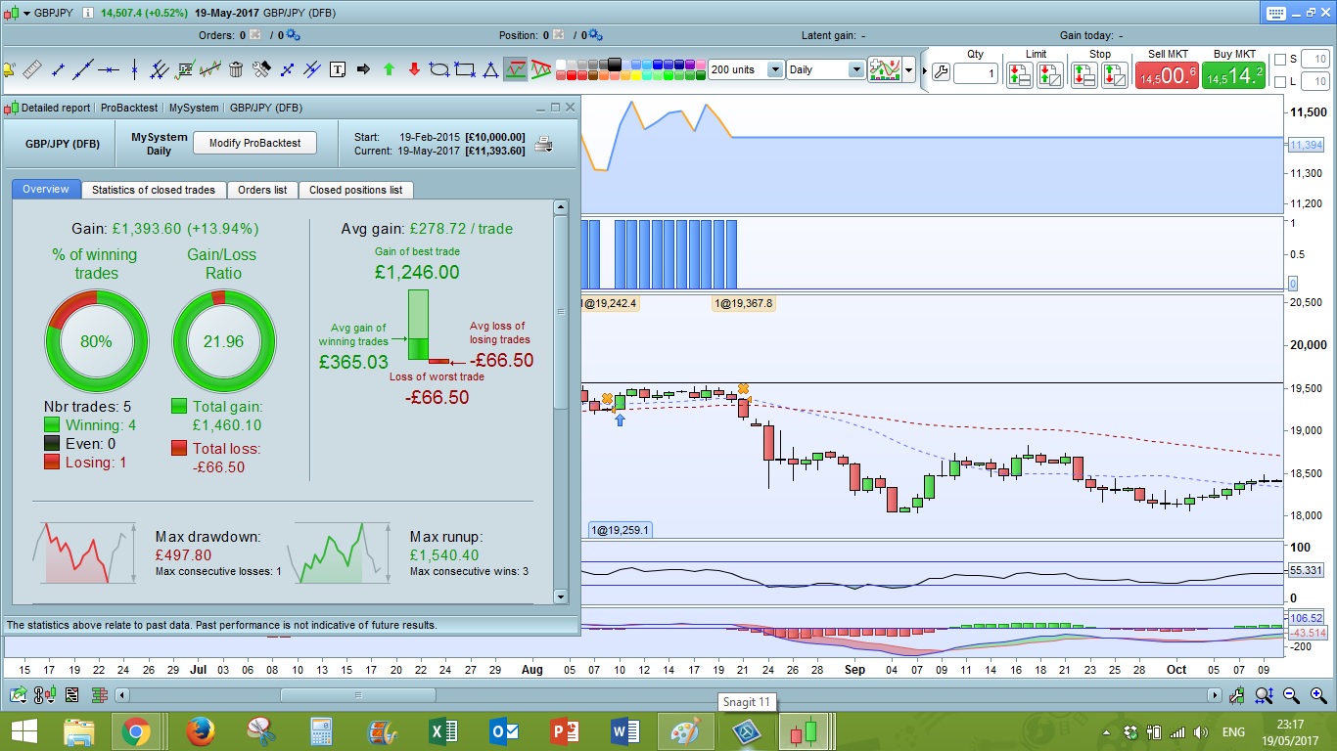Click the trash can delete-objects icon

tap(236, 69)
